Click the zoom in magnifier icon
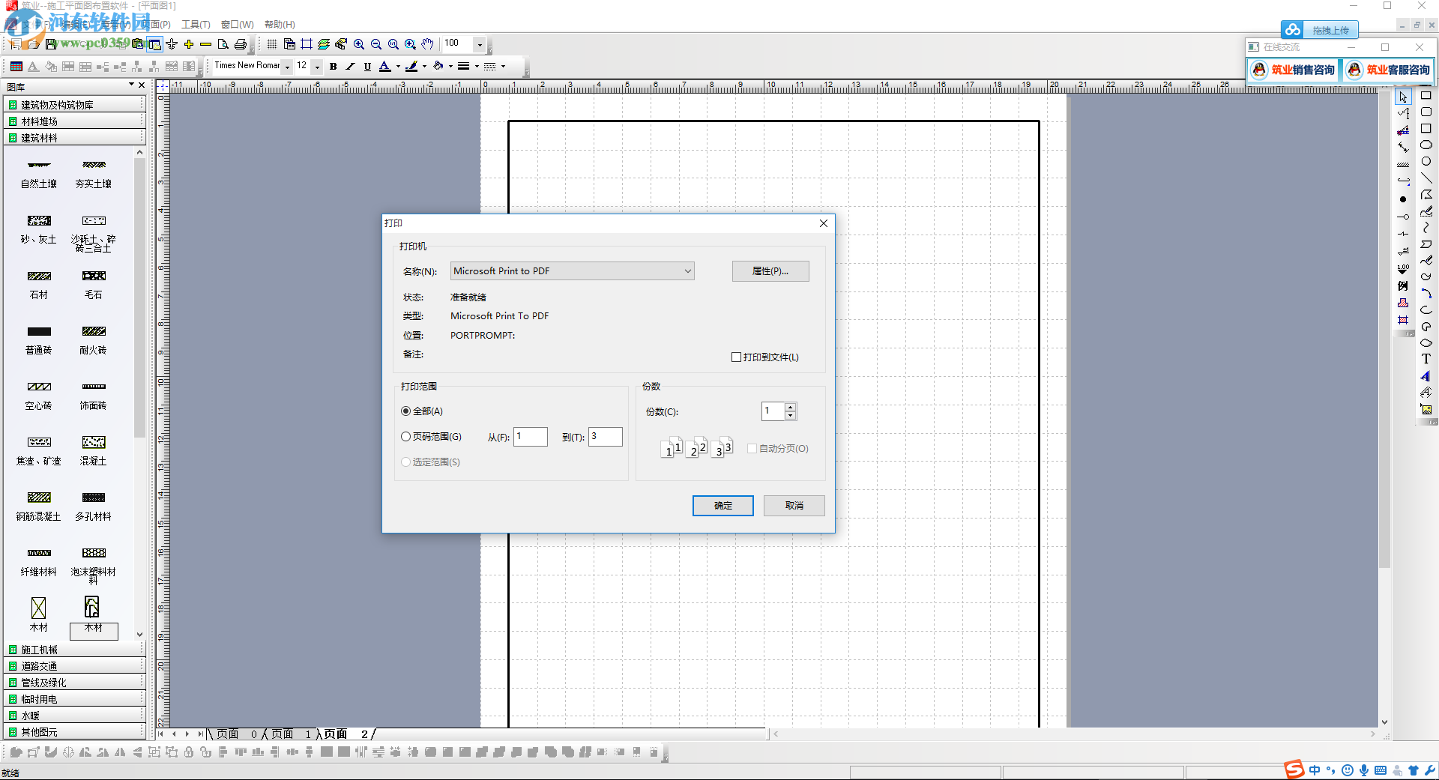The image size is (1439, 780). pos(359,44)
